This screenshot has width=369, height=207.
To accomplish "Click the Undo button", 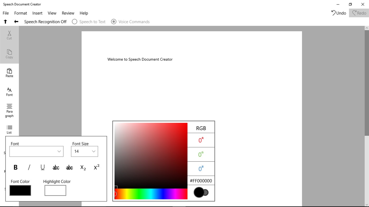I will pos(338,13).
